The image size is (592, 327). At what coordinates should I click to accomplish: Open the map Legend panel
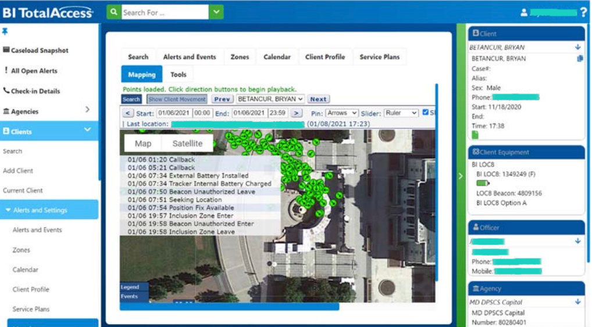pyautogui.click(x=134, y=287)
